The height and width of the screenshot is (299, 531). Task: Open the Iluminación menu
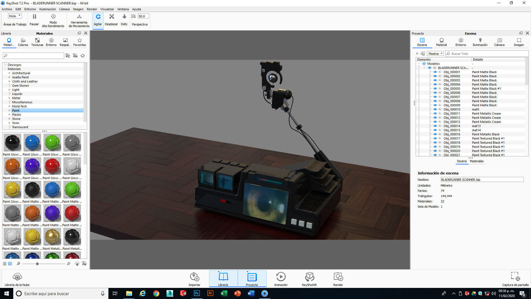tap(47, 9)
